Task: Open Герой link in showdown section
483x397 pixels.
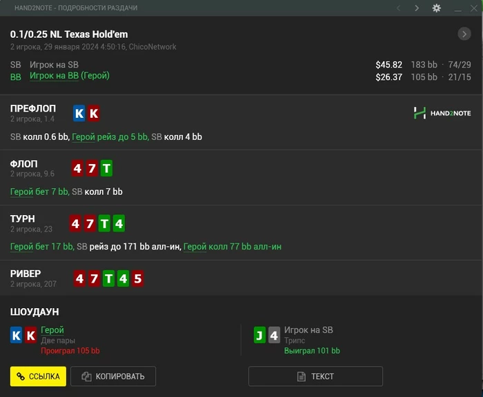Action: click(52, 330)
